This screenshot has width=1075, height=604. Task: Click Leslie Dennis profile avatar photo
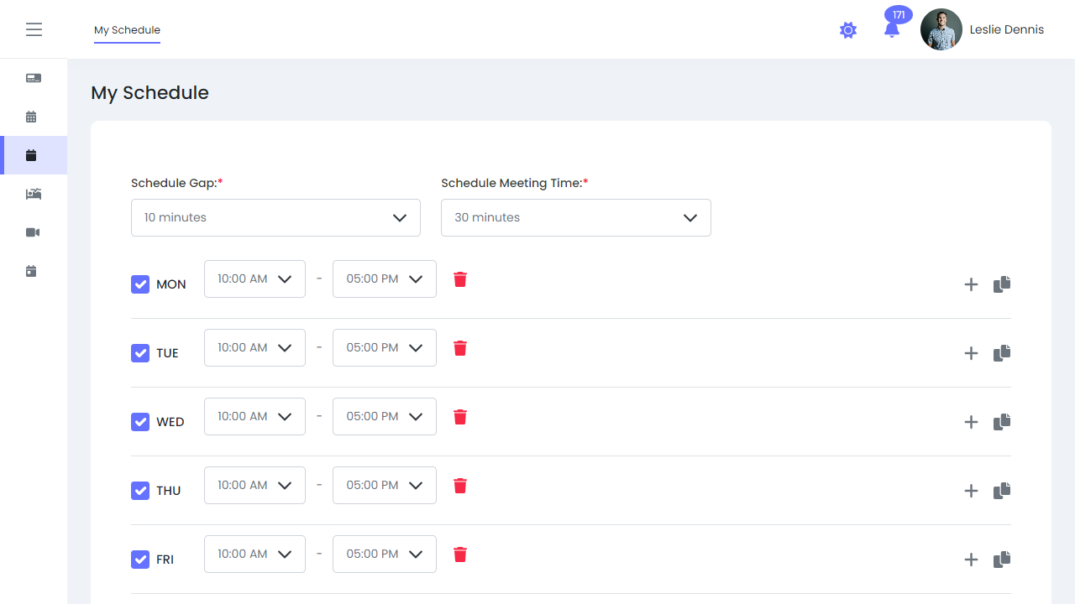[x=941, y=30]
